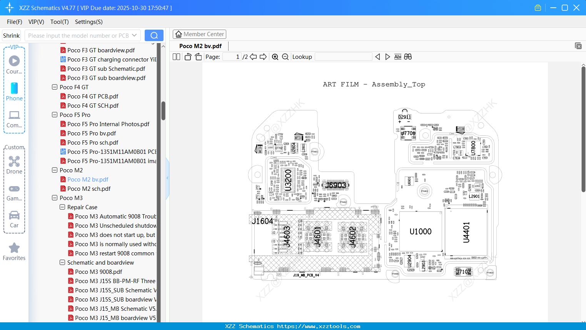Rotate the page clockwise
The image size is (586, 330).
[198, 57]
